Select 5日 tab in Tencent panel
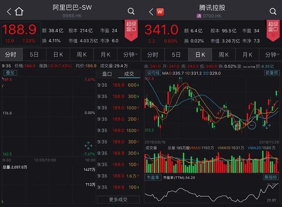 coord(176,55)
